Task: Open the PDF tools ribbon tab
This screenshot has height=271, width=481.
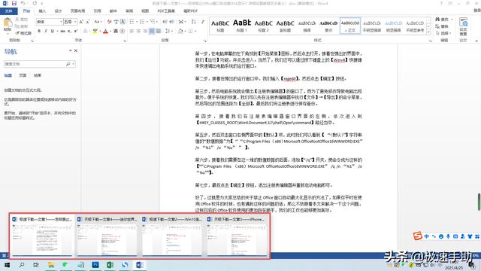Action: (x=166, y=11)
